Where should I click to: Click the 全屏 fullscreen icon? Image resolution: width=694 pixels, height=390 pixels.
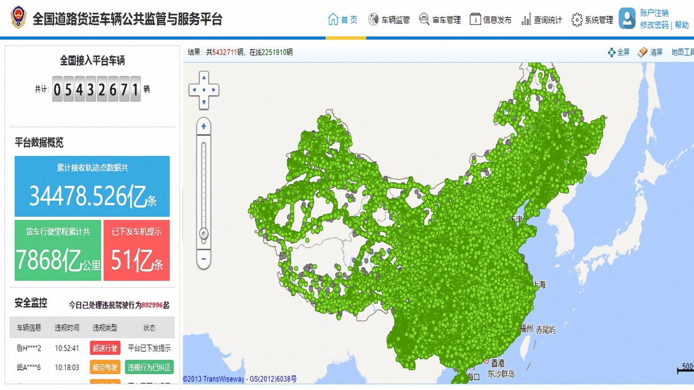[x=612, y=52]
